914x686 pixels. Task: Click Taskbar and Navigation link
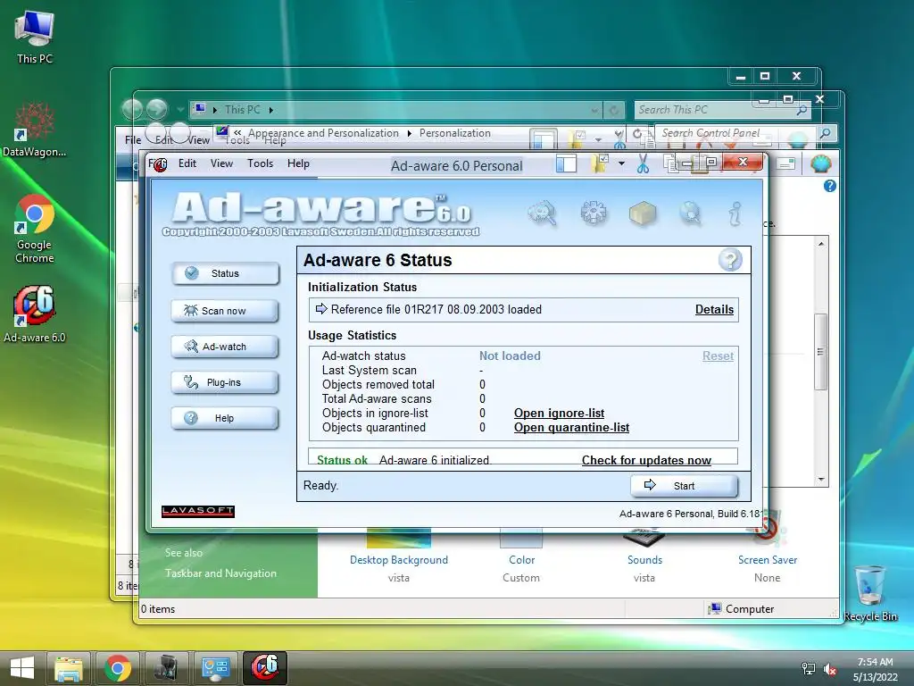[x=220, y=573]
